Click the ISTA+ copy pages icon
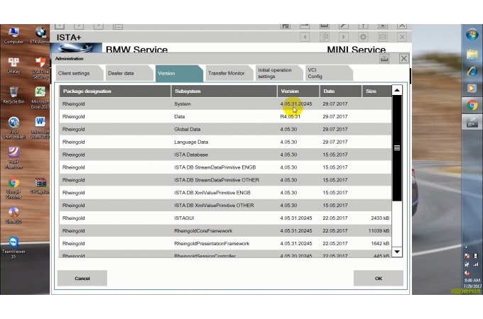This screenshot has width=483, height=319. 324,37
